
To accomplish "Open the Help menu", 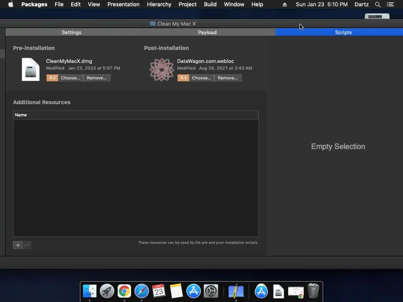I will (x=257, y=4).
